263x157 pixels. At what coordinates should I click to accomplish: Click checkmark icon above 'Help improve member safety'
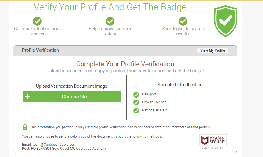pyautogui.click(x=110, y=21)
